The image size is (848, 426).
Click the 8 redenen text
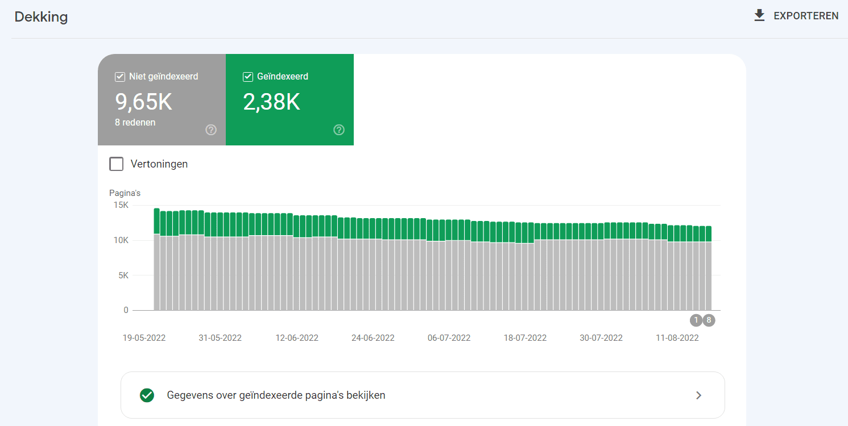click(135, 122)
